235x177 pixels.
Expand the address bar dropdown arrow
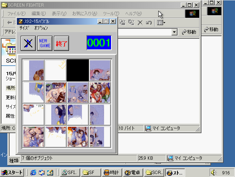pyautogui.click(x=174, y=32)
